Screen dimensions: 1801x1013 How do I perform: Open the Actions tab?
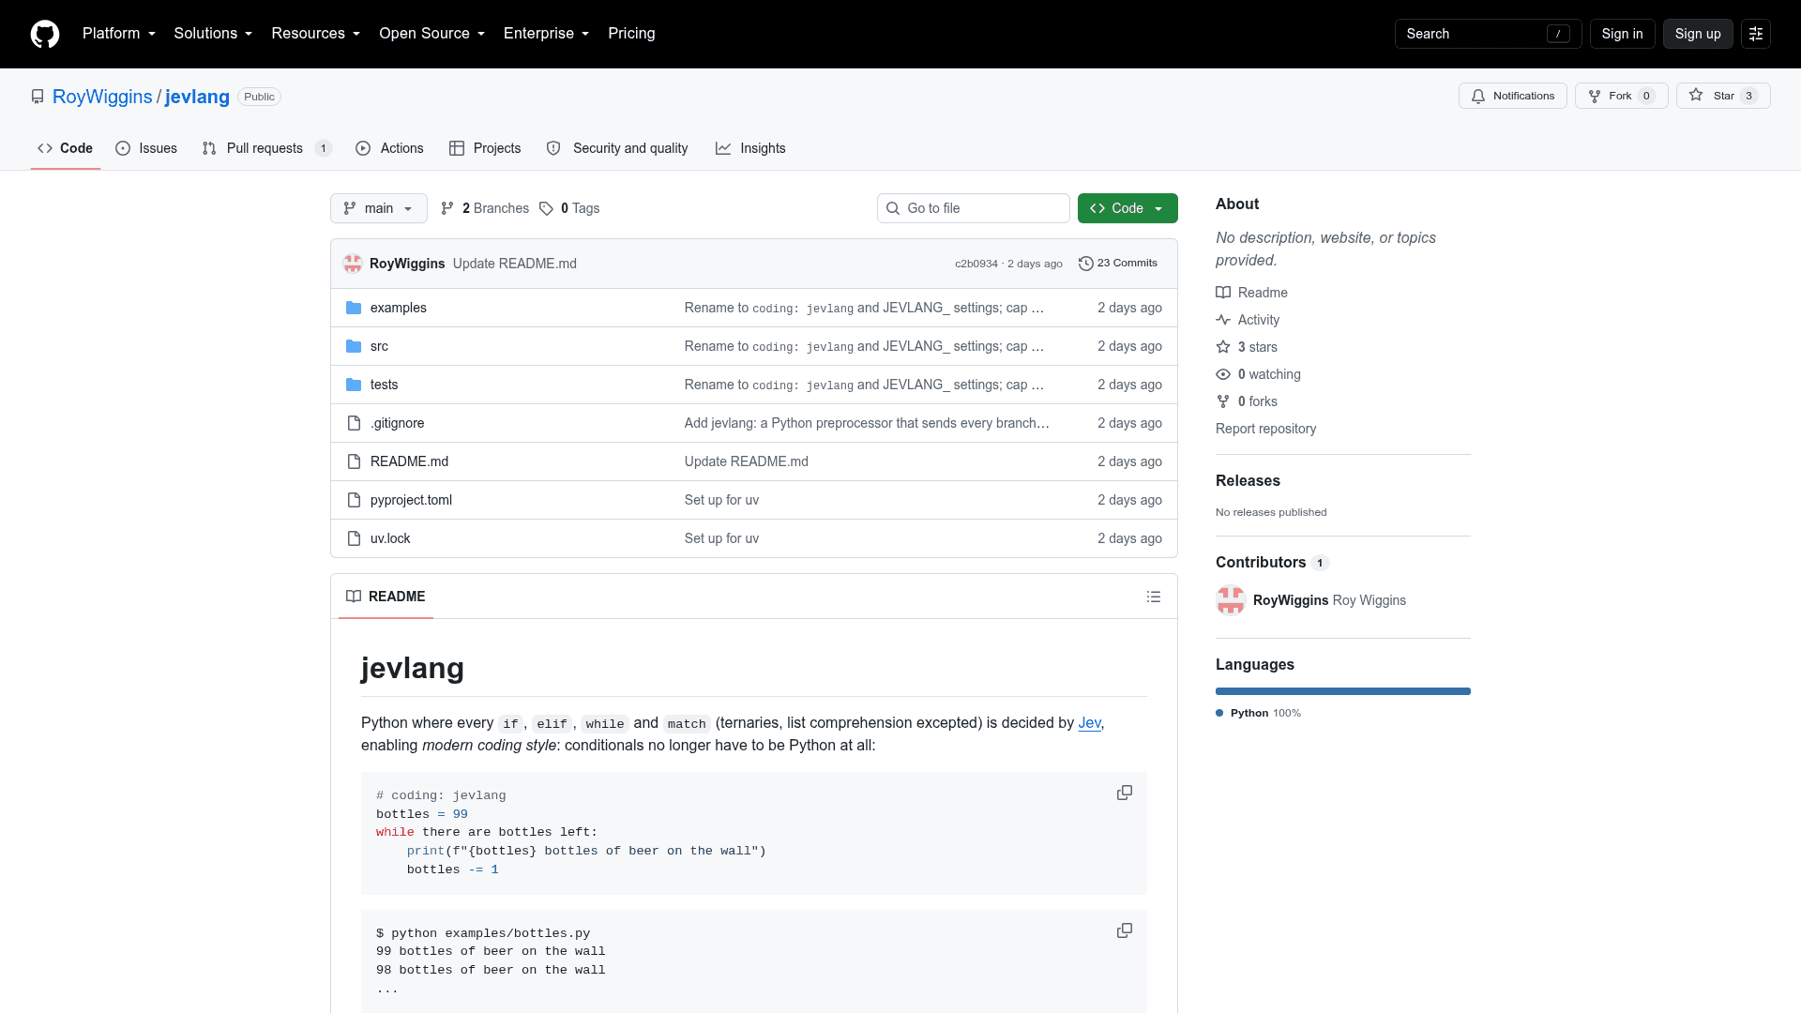pyautogui.click(x=389, y=148)
